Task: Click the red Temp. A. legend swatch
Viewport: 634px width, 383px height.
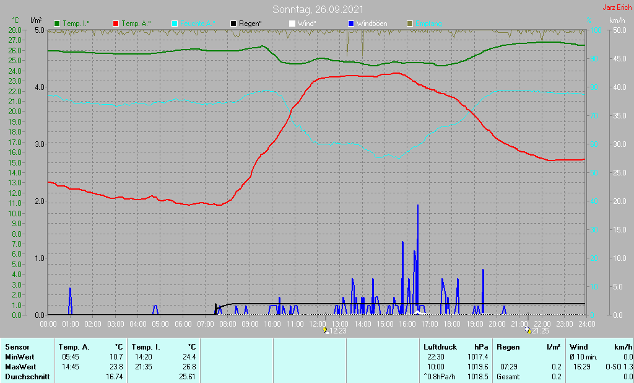Action: coord(116,24)
